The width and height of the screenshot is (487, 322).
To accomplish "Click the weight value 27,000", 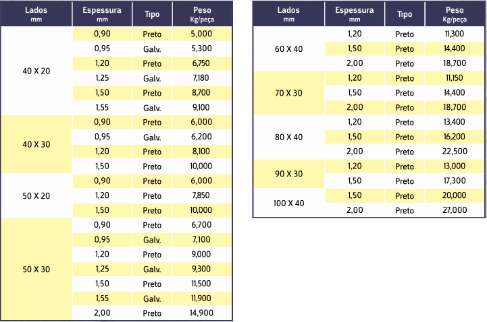I will click(x=455, y=210).
